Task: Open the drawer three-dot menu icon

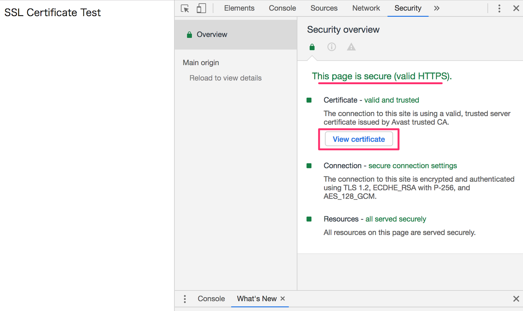Action: (185, 299)
